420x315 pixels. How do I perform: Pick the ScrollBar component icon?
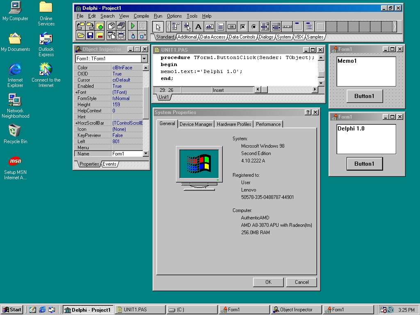click(287, 27)
